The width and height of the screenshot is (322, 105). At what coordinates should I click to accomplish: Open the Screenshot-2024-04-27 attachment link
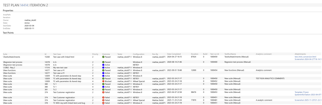coord(308,59)
